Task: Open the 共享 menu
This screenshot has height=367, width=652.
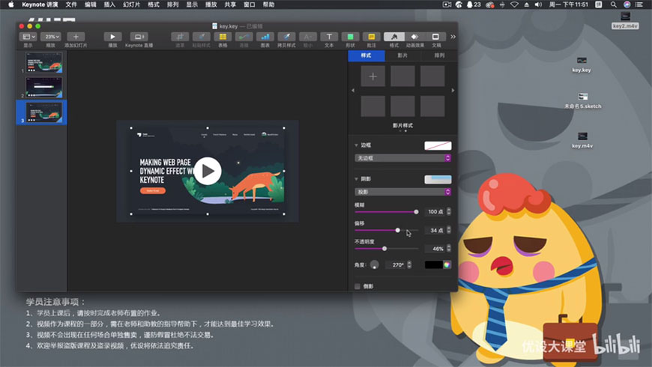Action: coord(230,4)
